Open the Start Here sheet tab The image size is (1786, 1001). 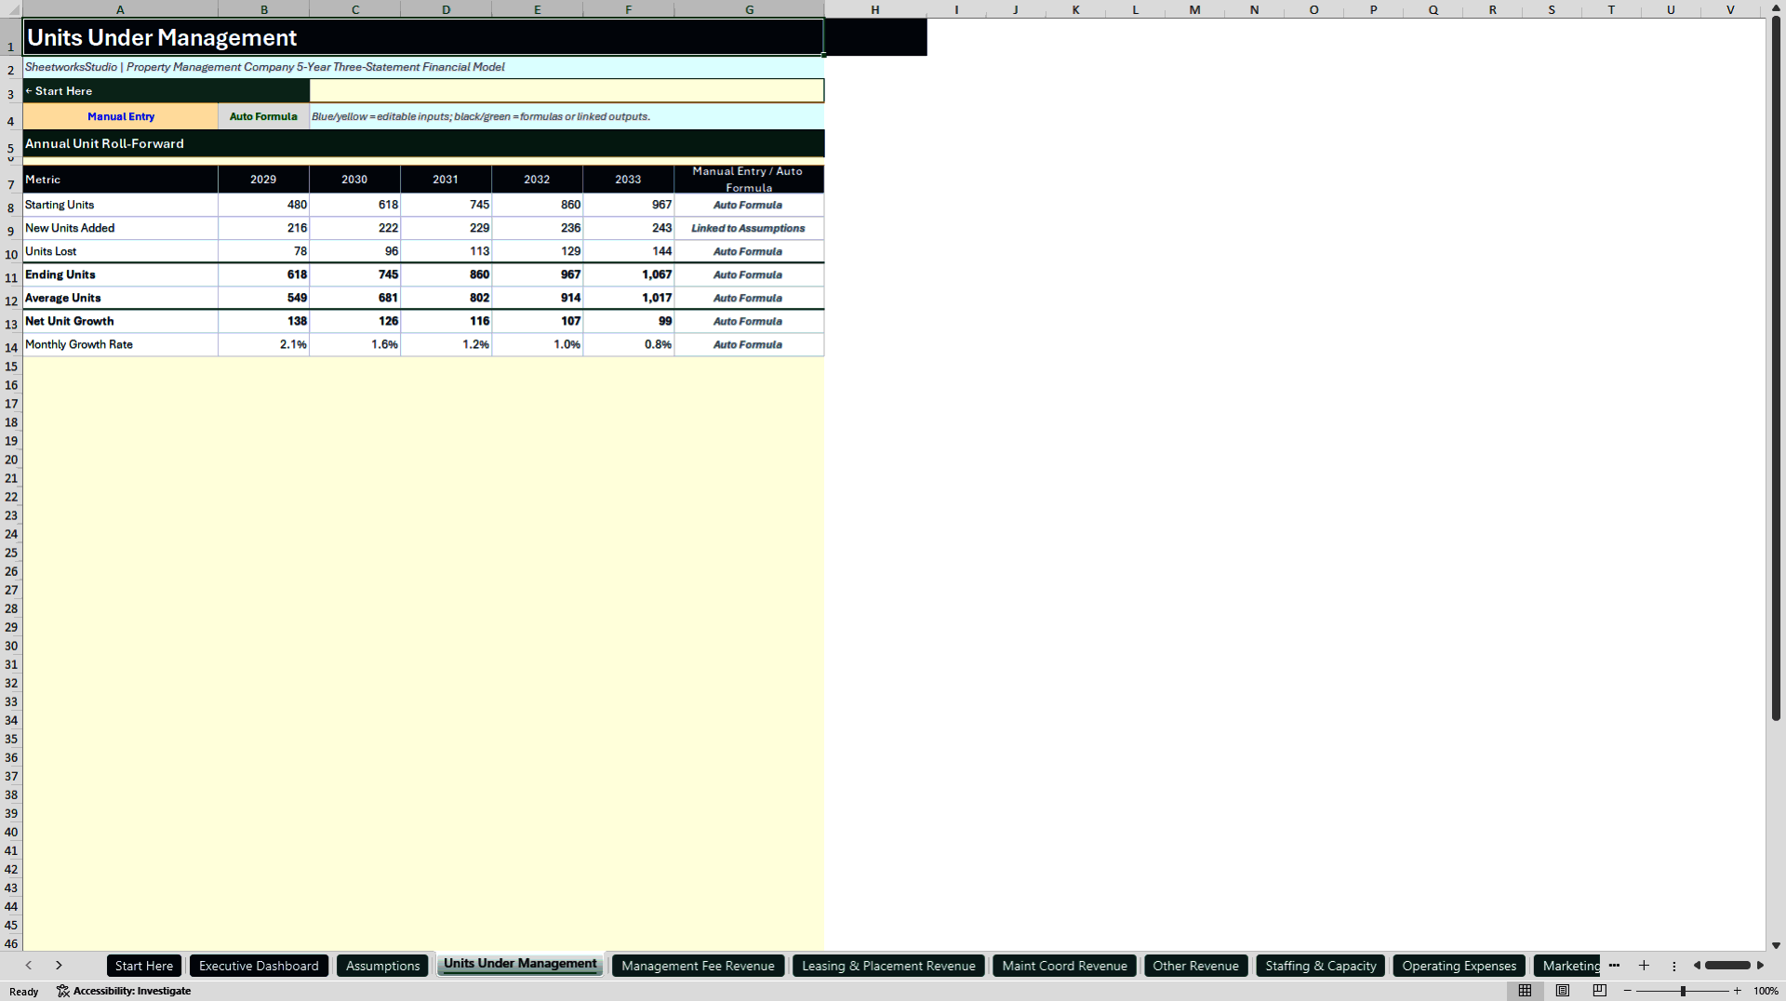click(144, 966)
